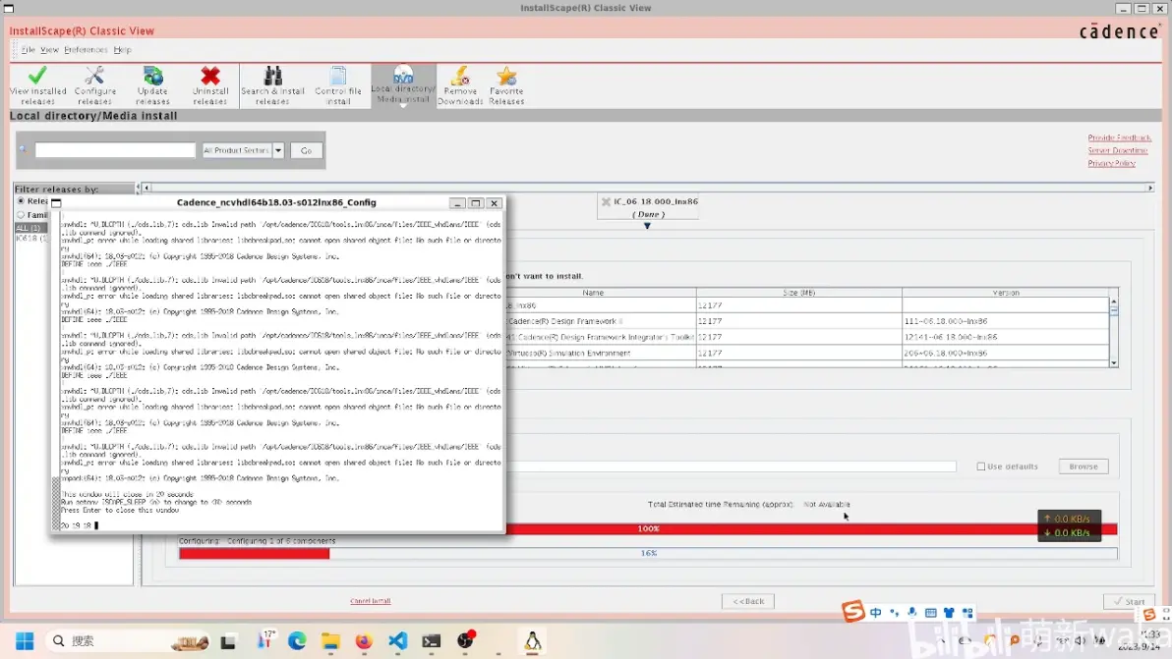Open File Explorer from the taskbar
The image size is (1172, 659).
point(330,641)
